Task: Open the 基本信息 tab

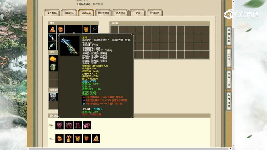Action: (52, 13)
